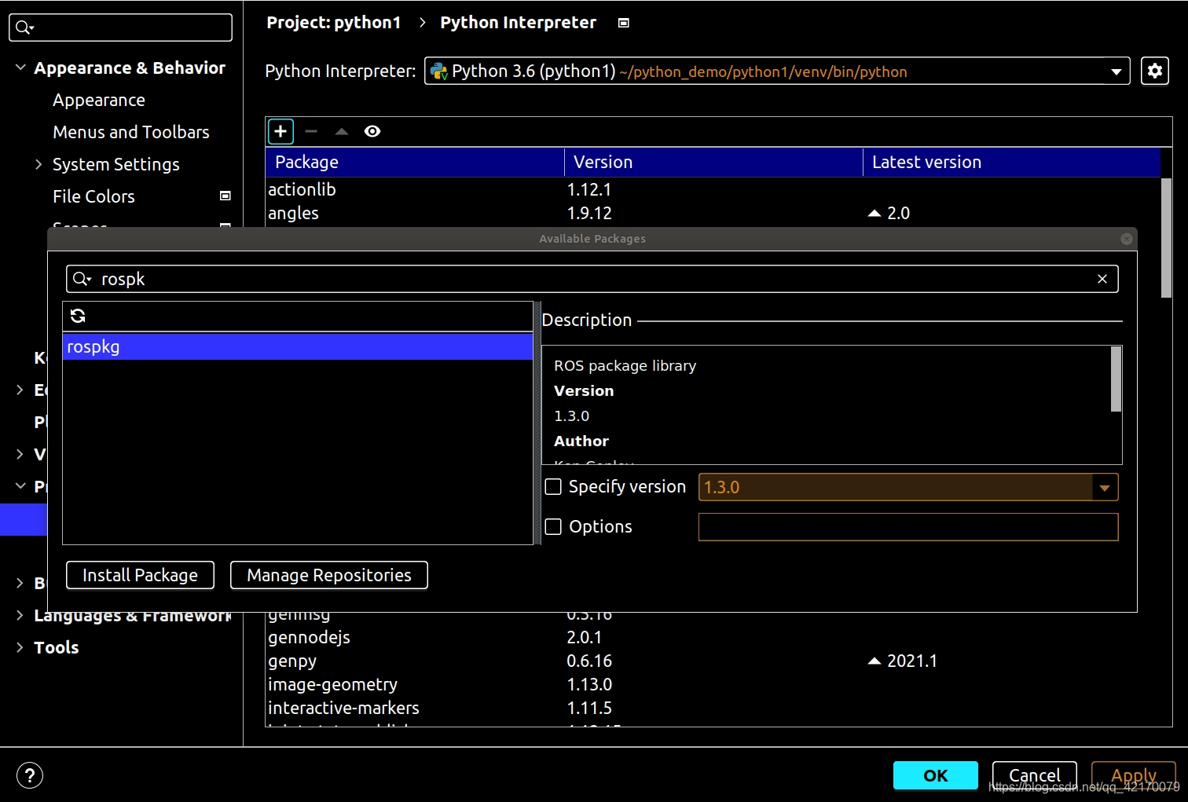Open File Colors settings page
The image size is (1188, 802).
[x=93, y=196]
